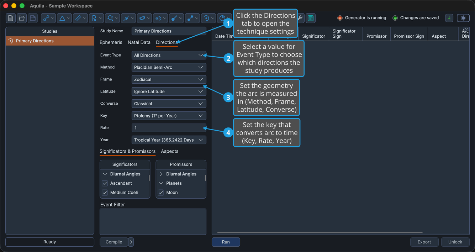Click the Promissor column header
The height and width of the screenshot is (252, 475).
tap(376, 34)
